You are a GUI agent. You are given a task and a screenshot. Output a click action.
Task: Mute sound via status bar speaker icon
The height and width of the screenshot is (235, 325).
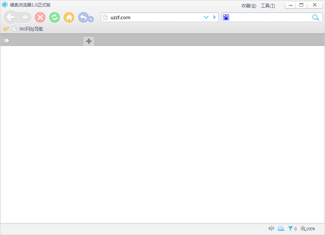pos(271,228)
